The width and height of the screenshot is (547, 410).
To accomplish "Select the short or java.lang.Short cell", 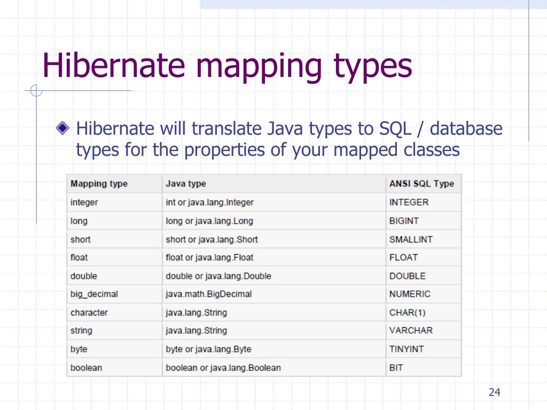I will 212,239.
